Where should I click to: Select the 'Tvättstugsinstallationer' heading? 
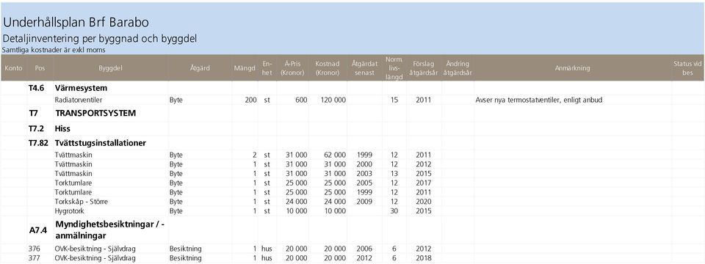tap(101, 143)
